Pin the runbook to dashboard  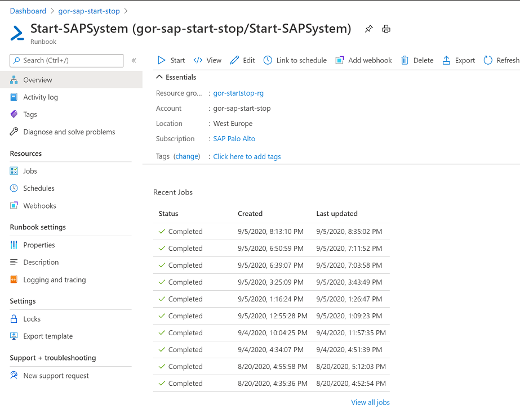coord(368,29)
